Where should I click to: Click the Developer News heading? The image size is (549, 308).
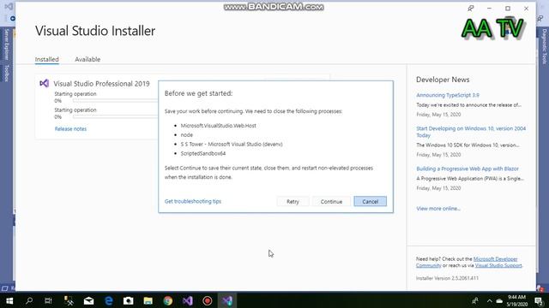click(x=443, y=80)
